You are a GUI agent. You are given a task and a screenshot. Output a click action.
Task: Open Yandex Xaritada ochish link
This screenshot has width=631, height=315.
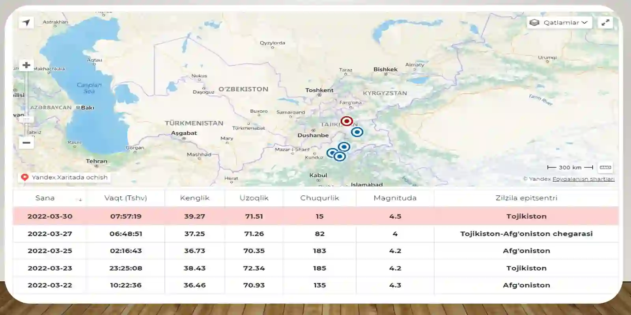click(x=64, y=177)
